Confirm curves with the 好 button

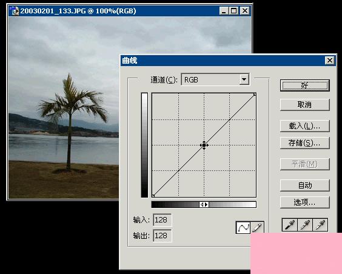click(x=304, y=85)
